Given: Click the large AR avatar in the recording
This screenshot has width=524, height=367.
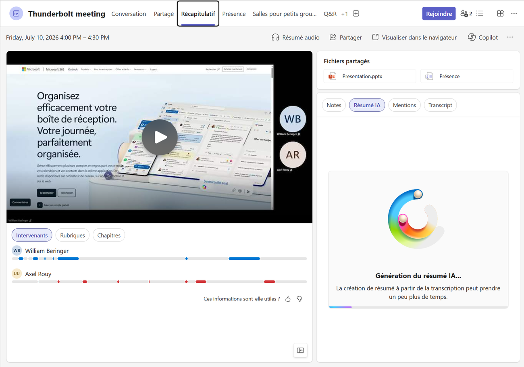Looking at the screenshot, I should click(293, 155).
